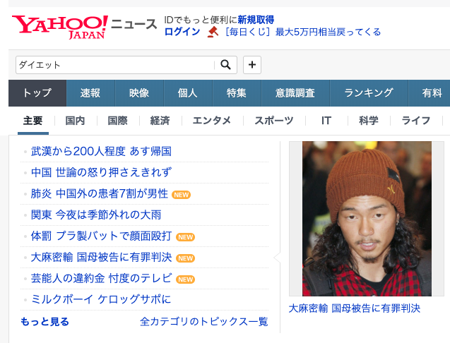450x343 pixels.
Task: Click もっと見る to show more
Action: coord(45,322)
